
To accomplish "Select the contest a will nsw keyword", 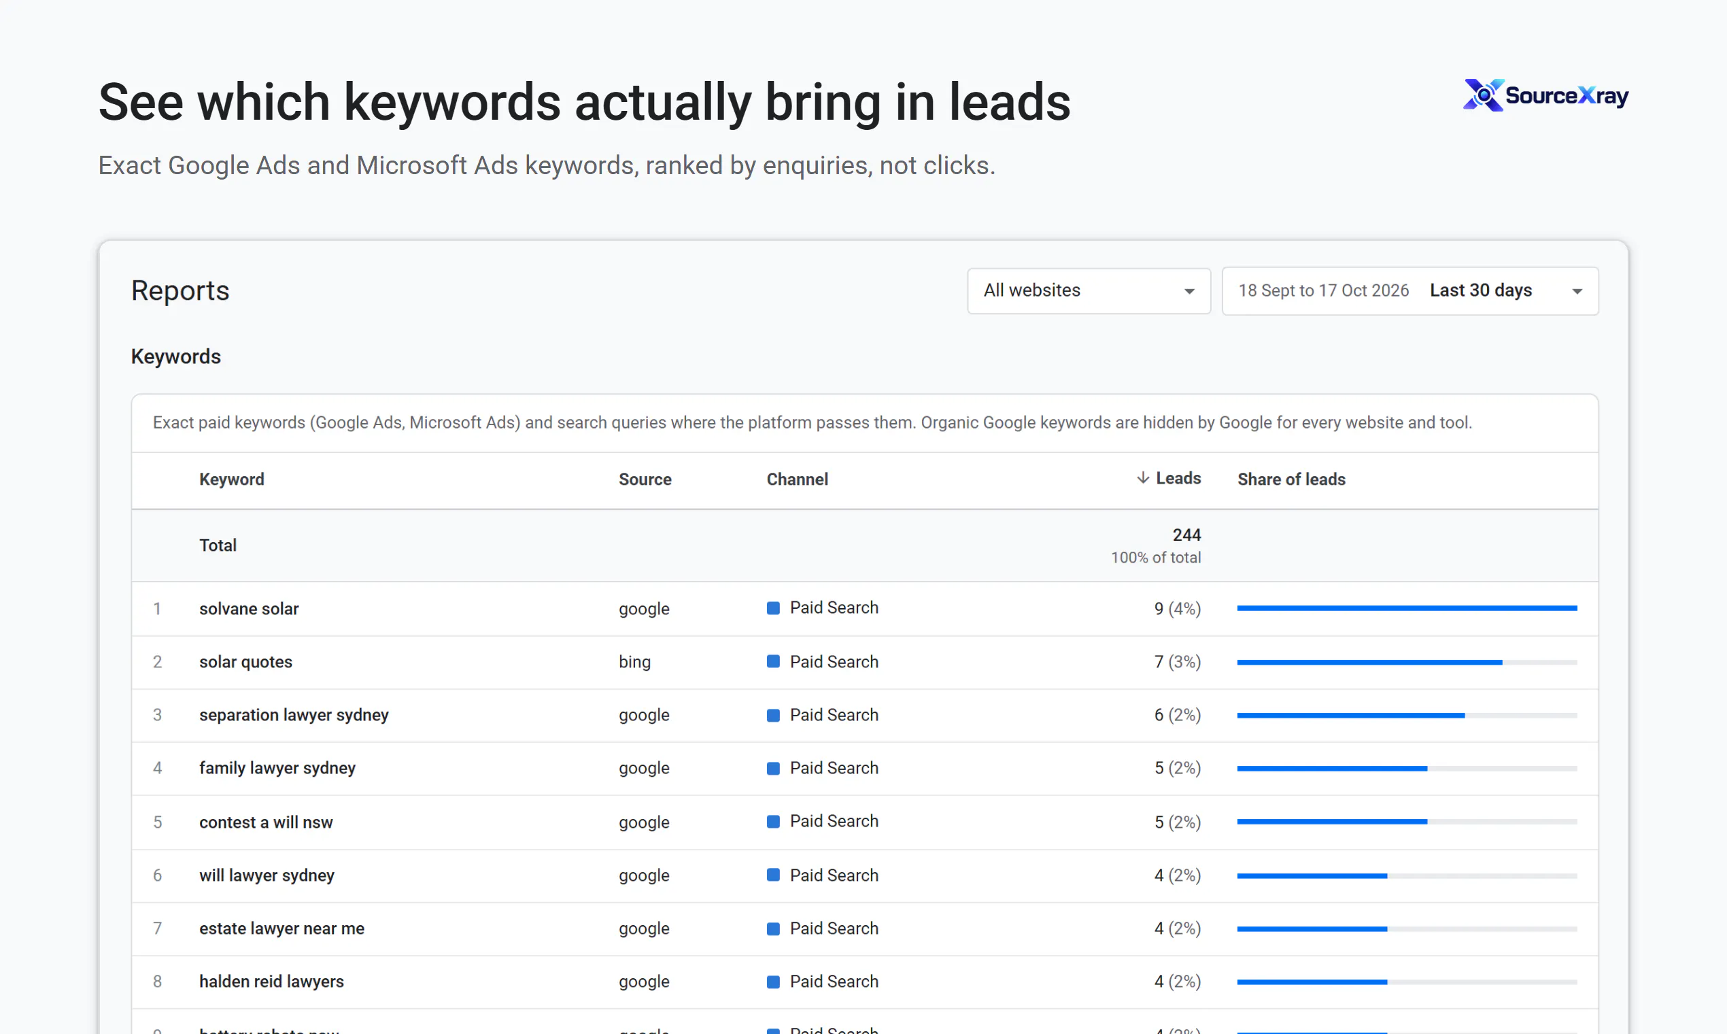I will 266,822.
